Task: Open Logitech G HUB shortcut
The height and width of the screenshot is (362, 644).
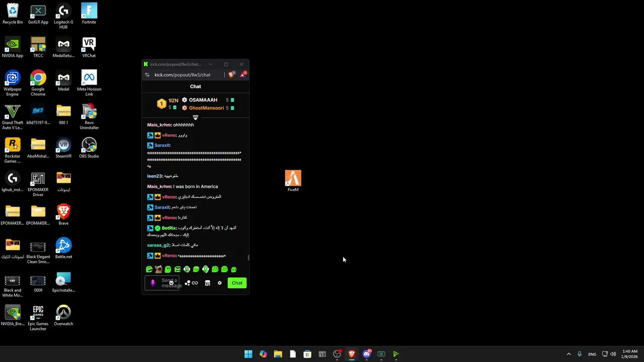Action: click(63, 16)
